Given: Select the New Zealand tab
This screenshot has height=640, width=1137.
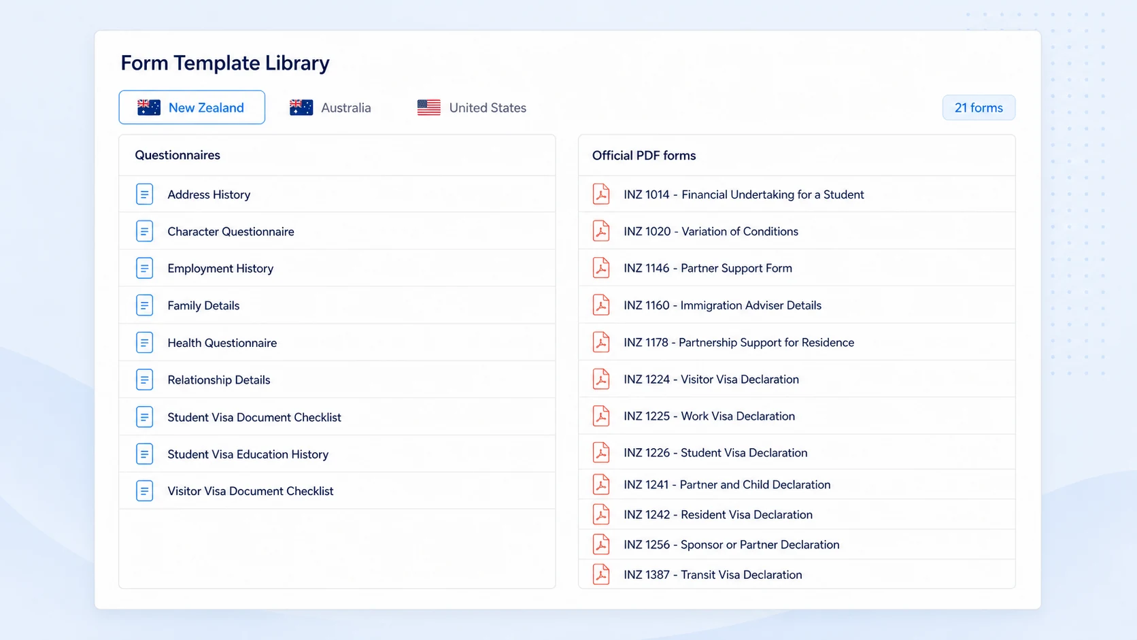Looking at the screenshot, I should click(x=192, y=107).
